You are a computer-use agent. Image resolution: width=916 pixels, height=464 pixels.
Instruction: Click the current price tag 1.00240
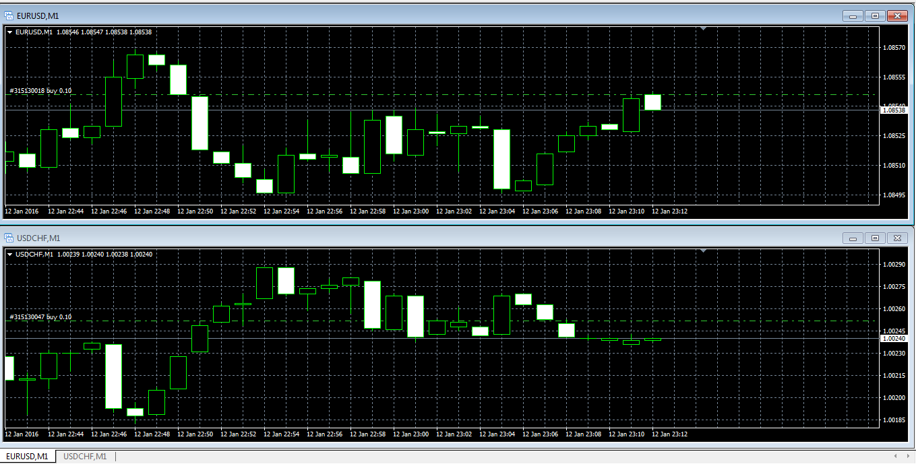894,339
